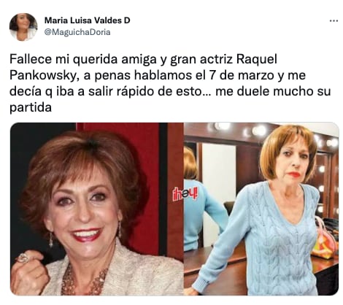This screenshot has height=305, width=343.
Task: Click tweet text starting "Fallece mi querida"
Action: [x=170, y=83]
